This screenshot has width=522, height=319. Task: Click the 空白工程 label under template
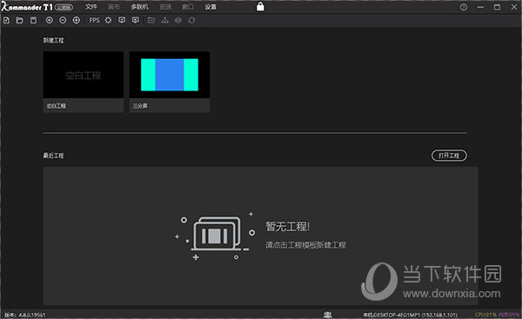(57, 106)
